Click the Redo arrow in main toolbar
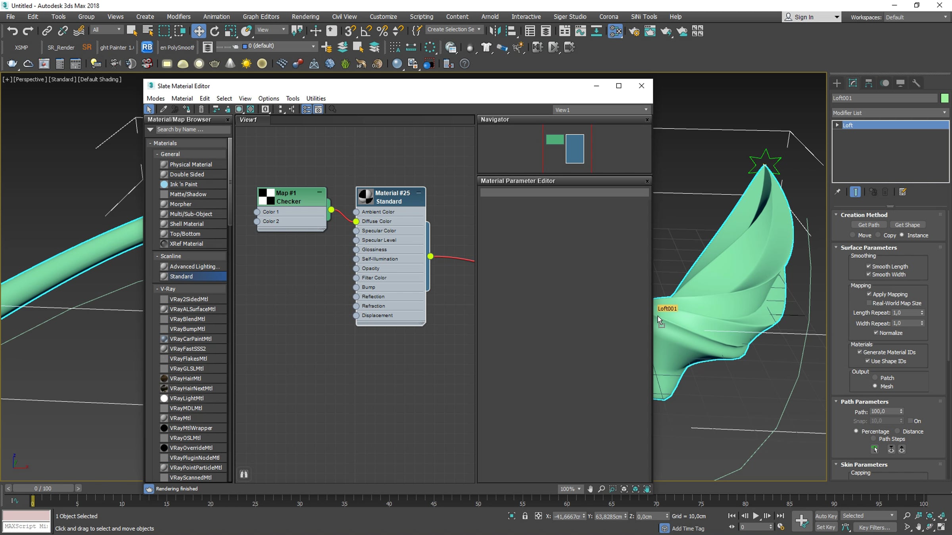952x535 pixels. (x=28, y=31)
